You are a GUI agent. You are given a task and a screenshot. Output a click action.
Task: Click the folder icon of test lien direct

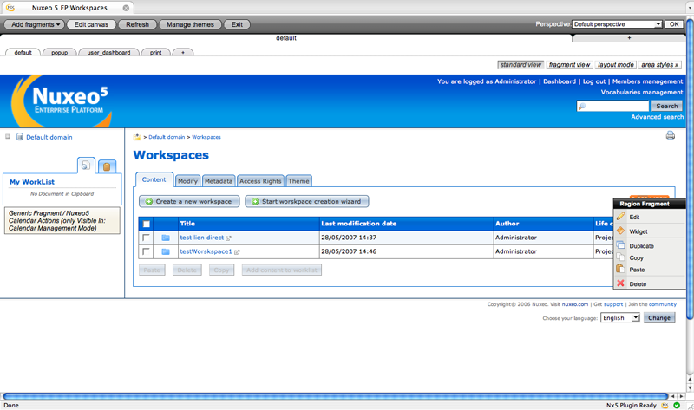point(166,238)
